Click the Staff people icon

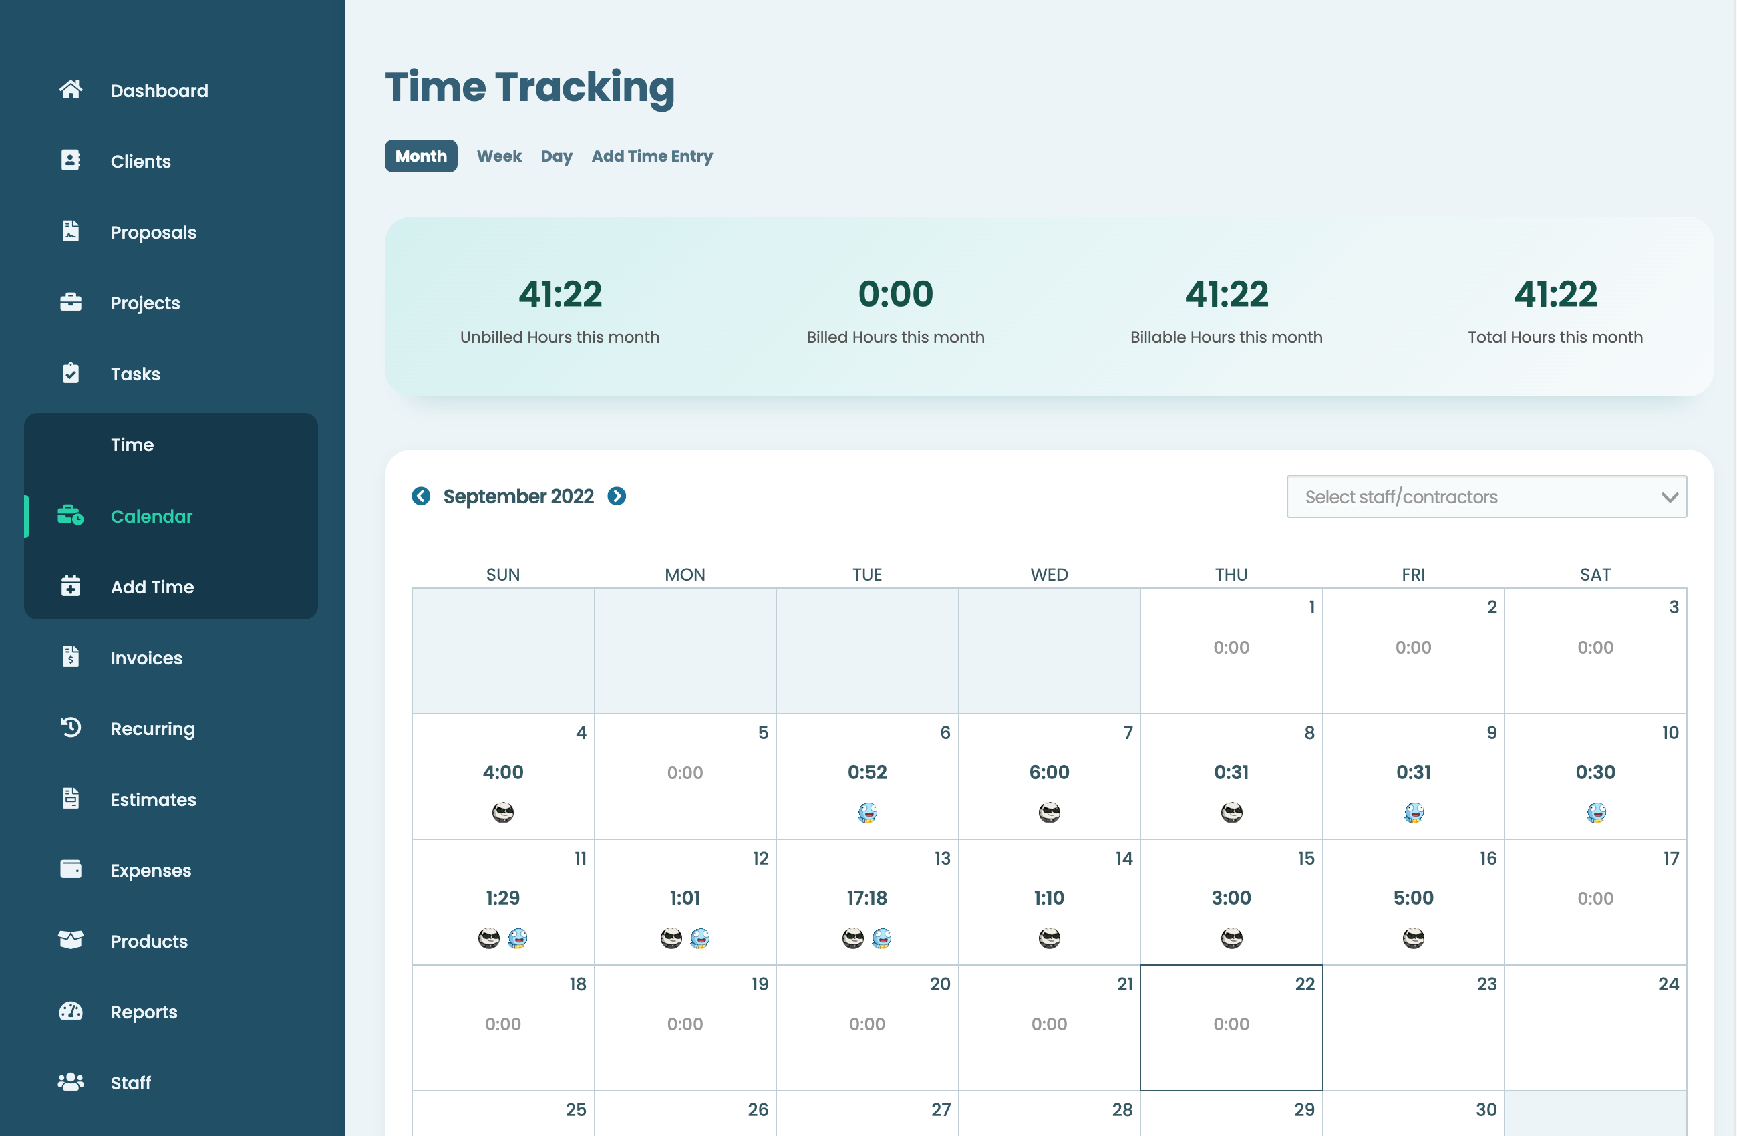pos(71,1082)
